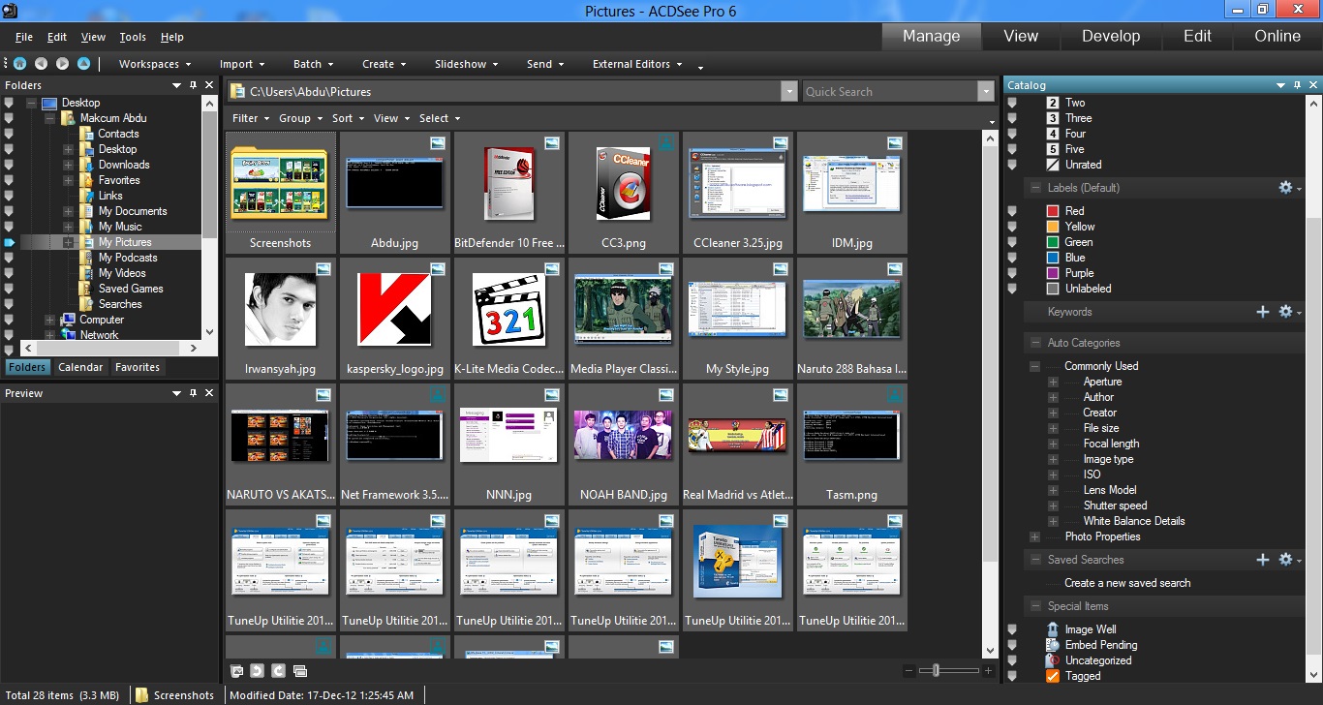
Task: Close the Preview pane
Action: tap(209, 393)
